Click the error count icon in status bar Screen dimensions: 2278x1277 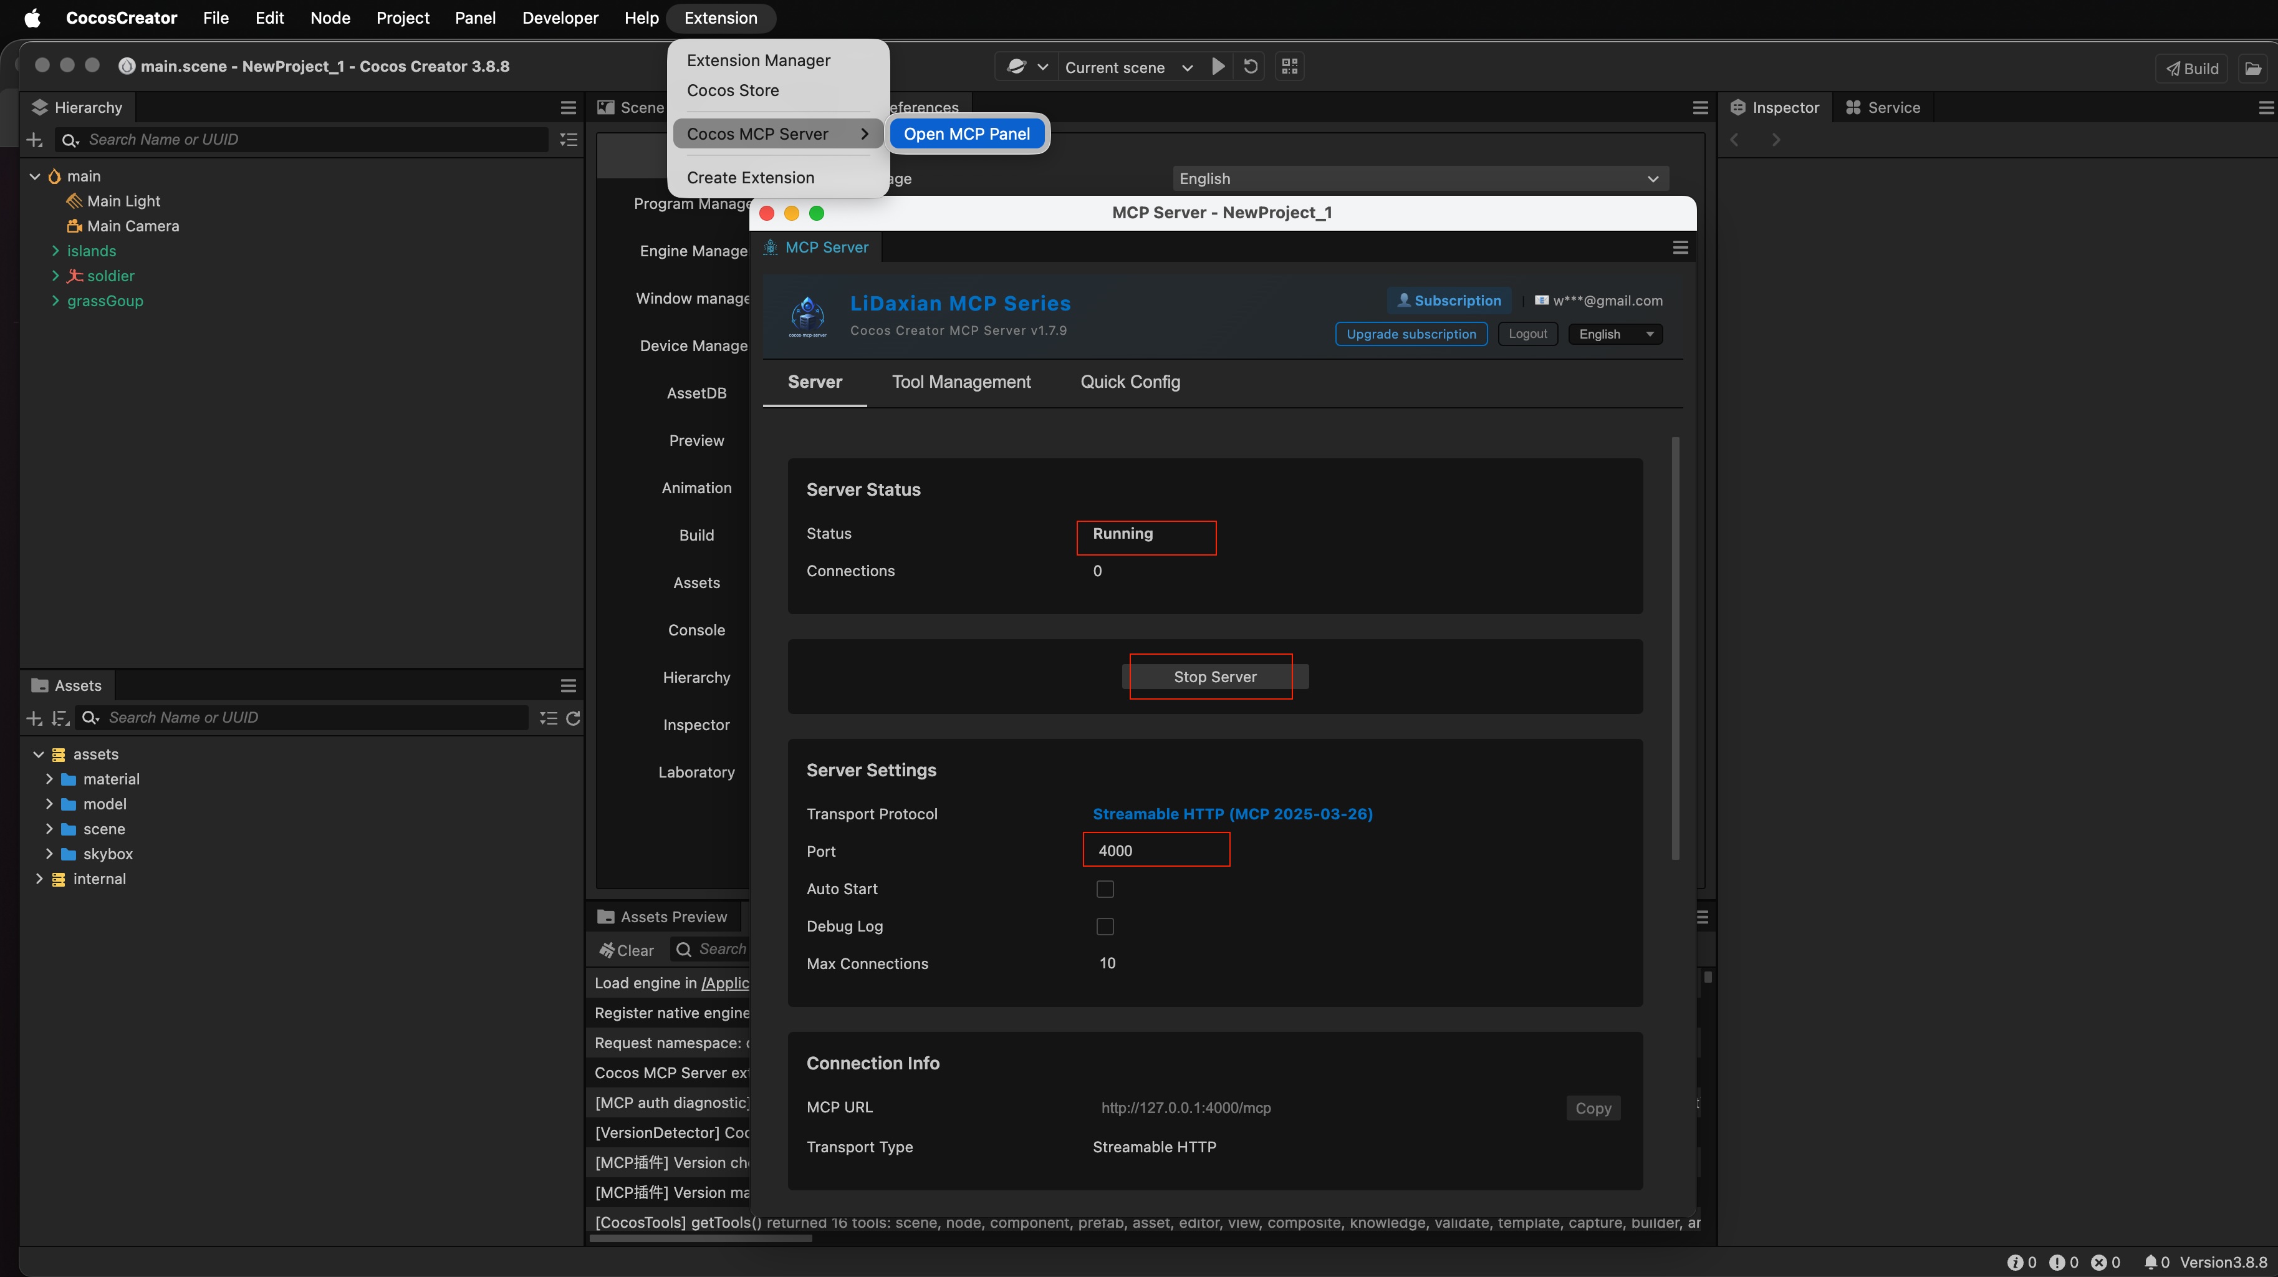(x=2098, y=1262)
